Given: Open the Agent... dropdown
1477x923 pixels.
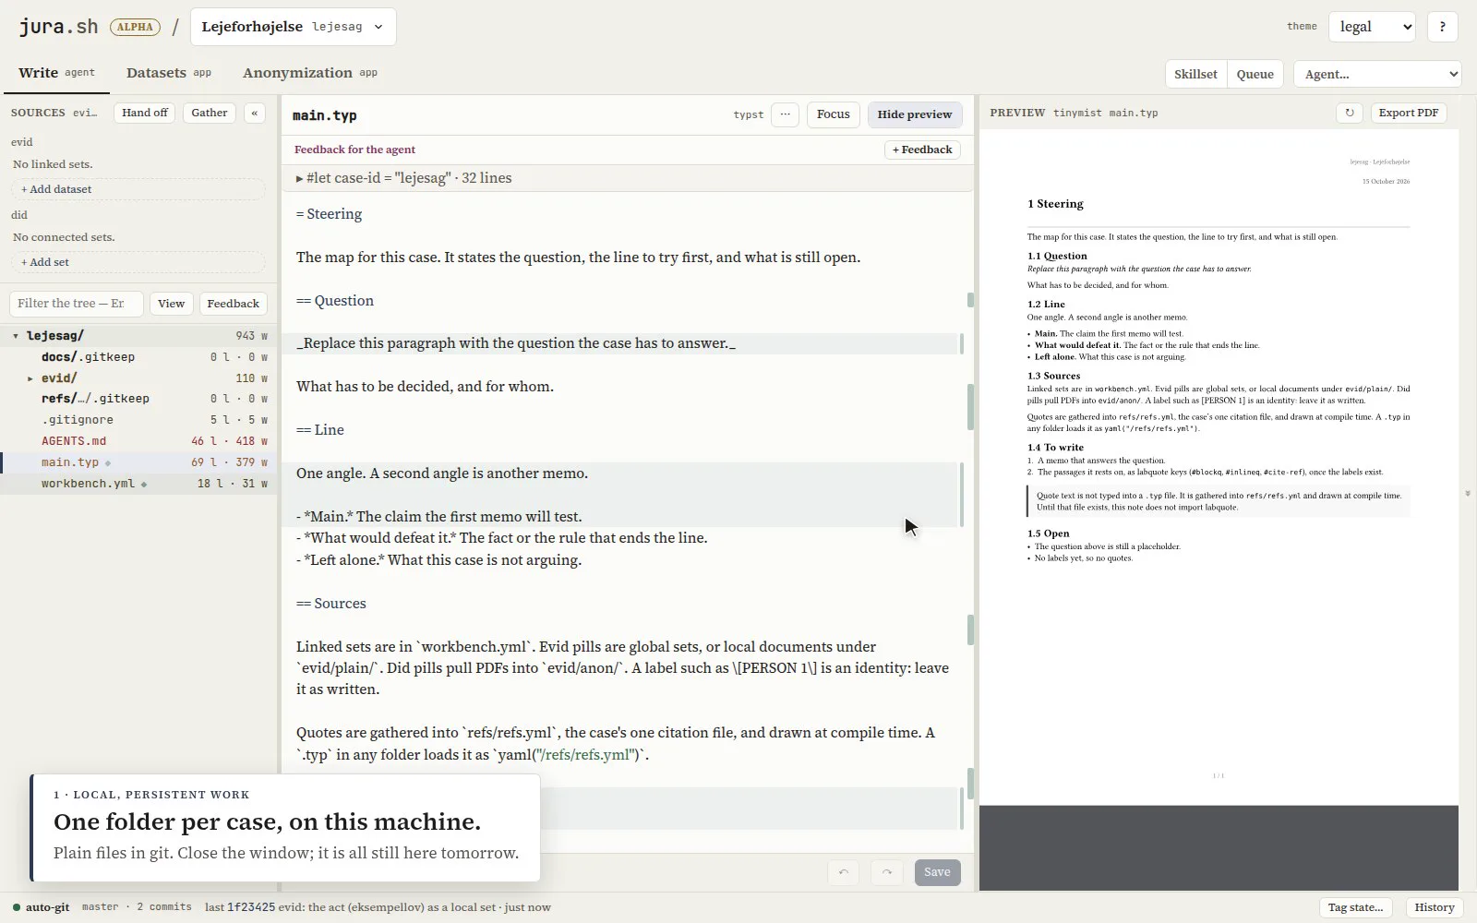Looking at the screenshot, I should click(1377, 74).
